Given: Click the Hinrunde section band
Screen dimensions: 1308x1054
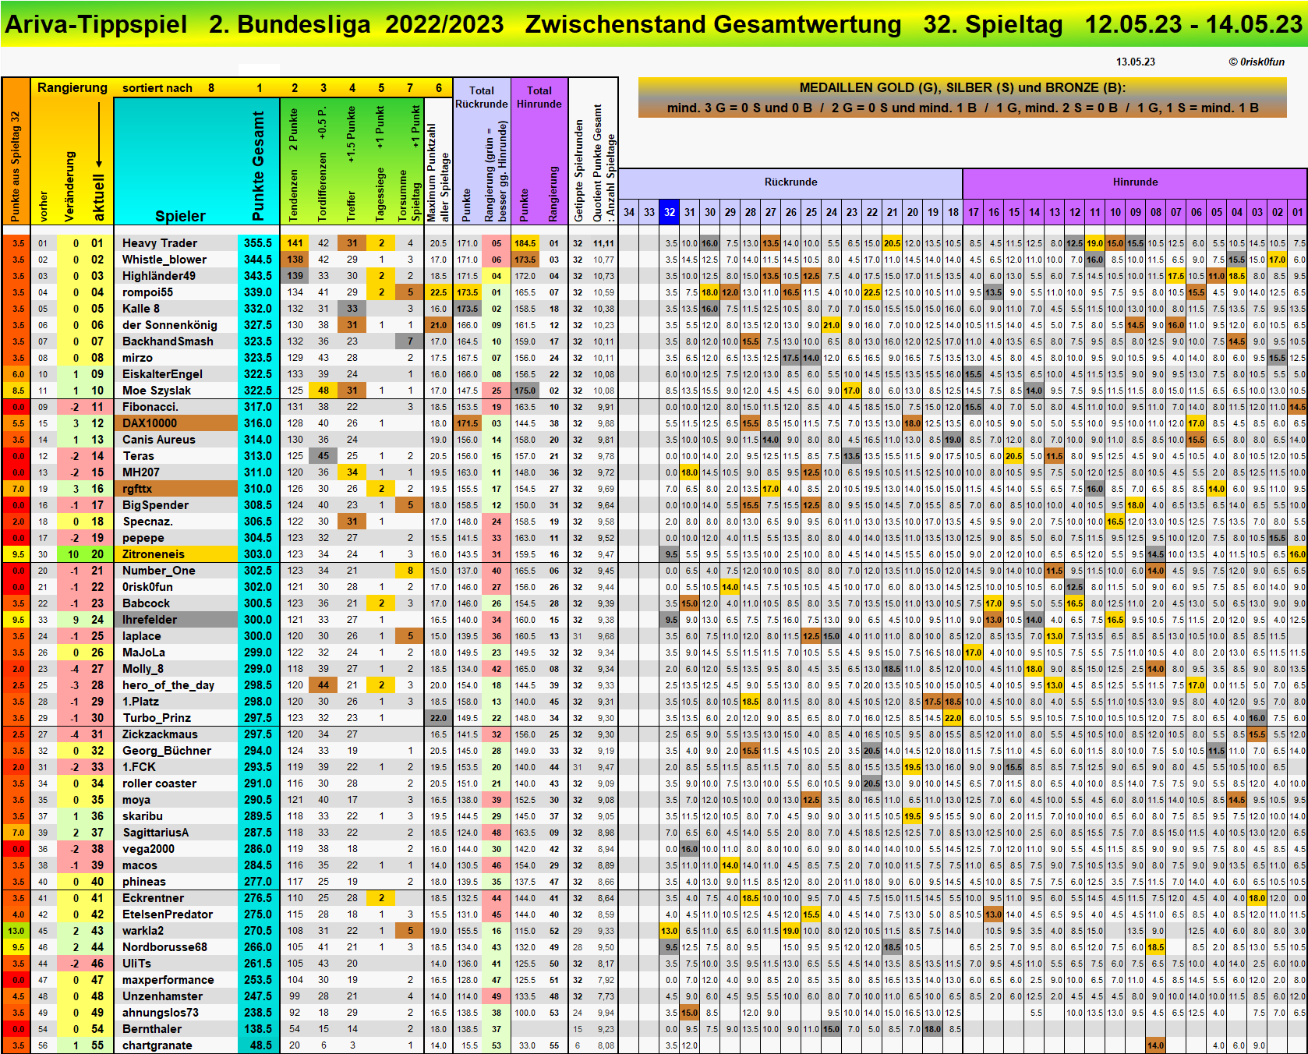Looking at the screenshot, I should click(1135, 182).
